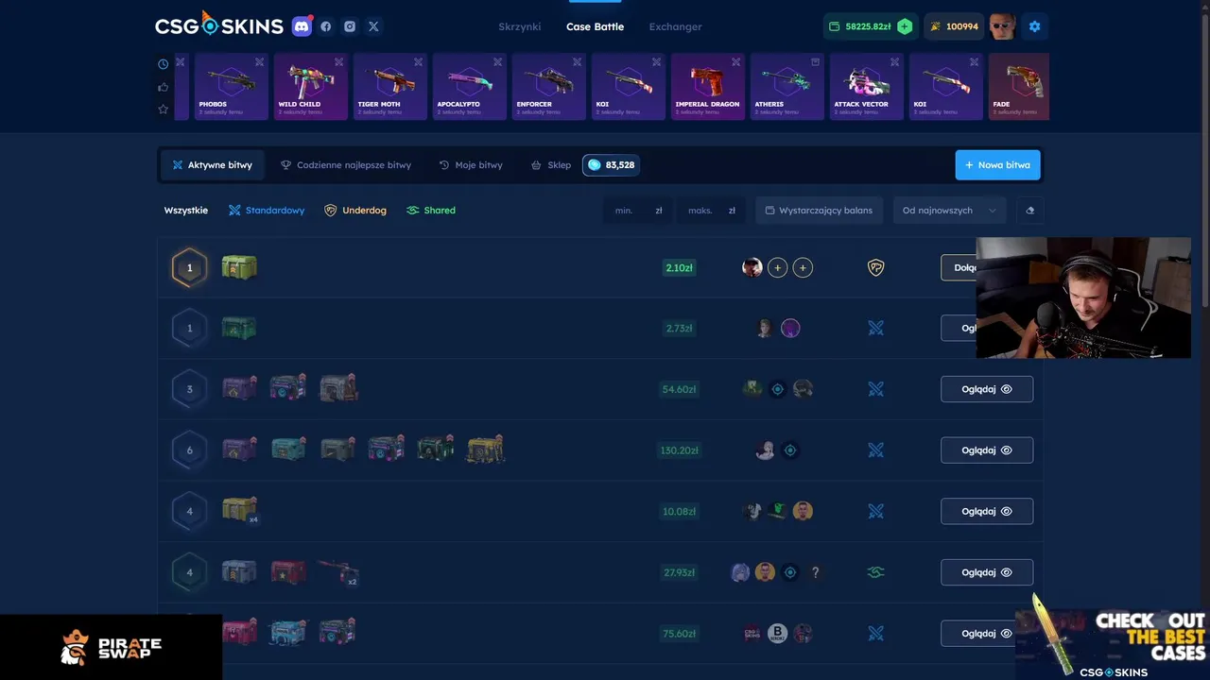
Task: Click the reset filters eraser icon
Action: pos(1030,210)
